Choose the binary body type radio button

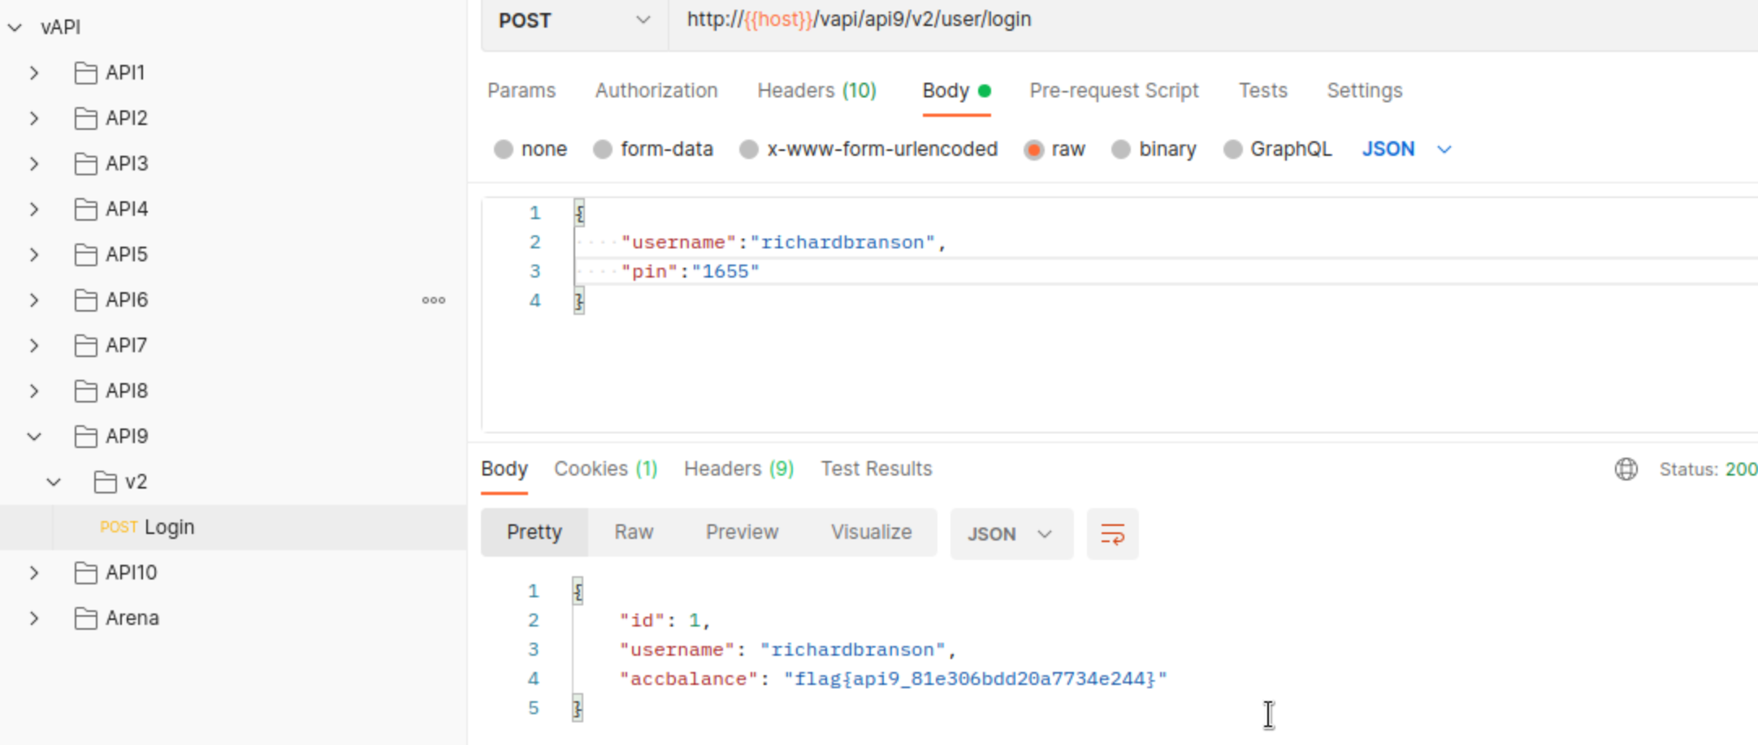(1121, 149)
